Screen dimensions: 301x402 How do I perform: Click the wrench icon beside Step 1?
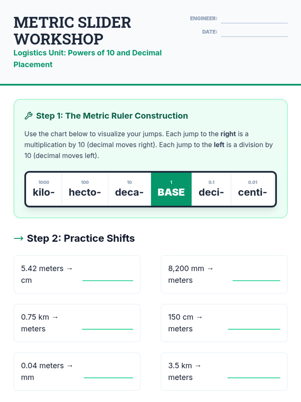pyautogui.click(x=28, y=116)
